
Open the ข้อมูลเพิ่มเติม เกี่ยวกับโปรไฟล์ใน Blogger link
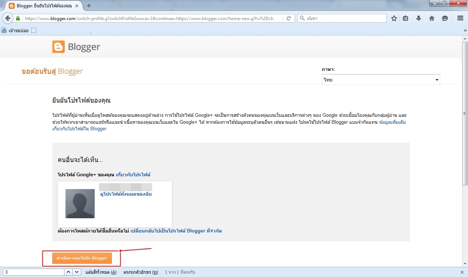click(229, 125)
